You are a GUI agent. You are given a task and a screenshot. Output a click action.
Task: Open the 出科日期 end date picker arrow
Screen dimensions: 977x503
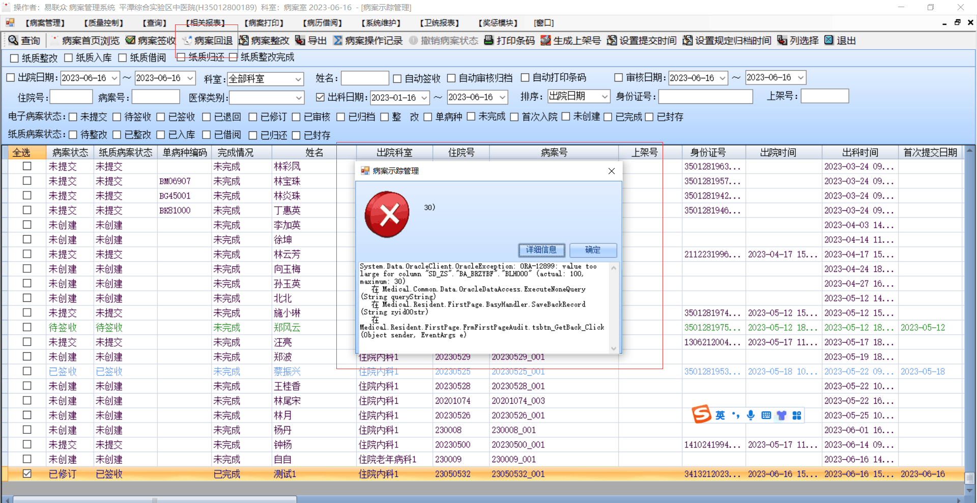[x=503, y=97]
